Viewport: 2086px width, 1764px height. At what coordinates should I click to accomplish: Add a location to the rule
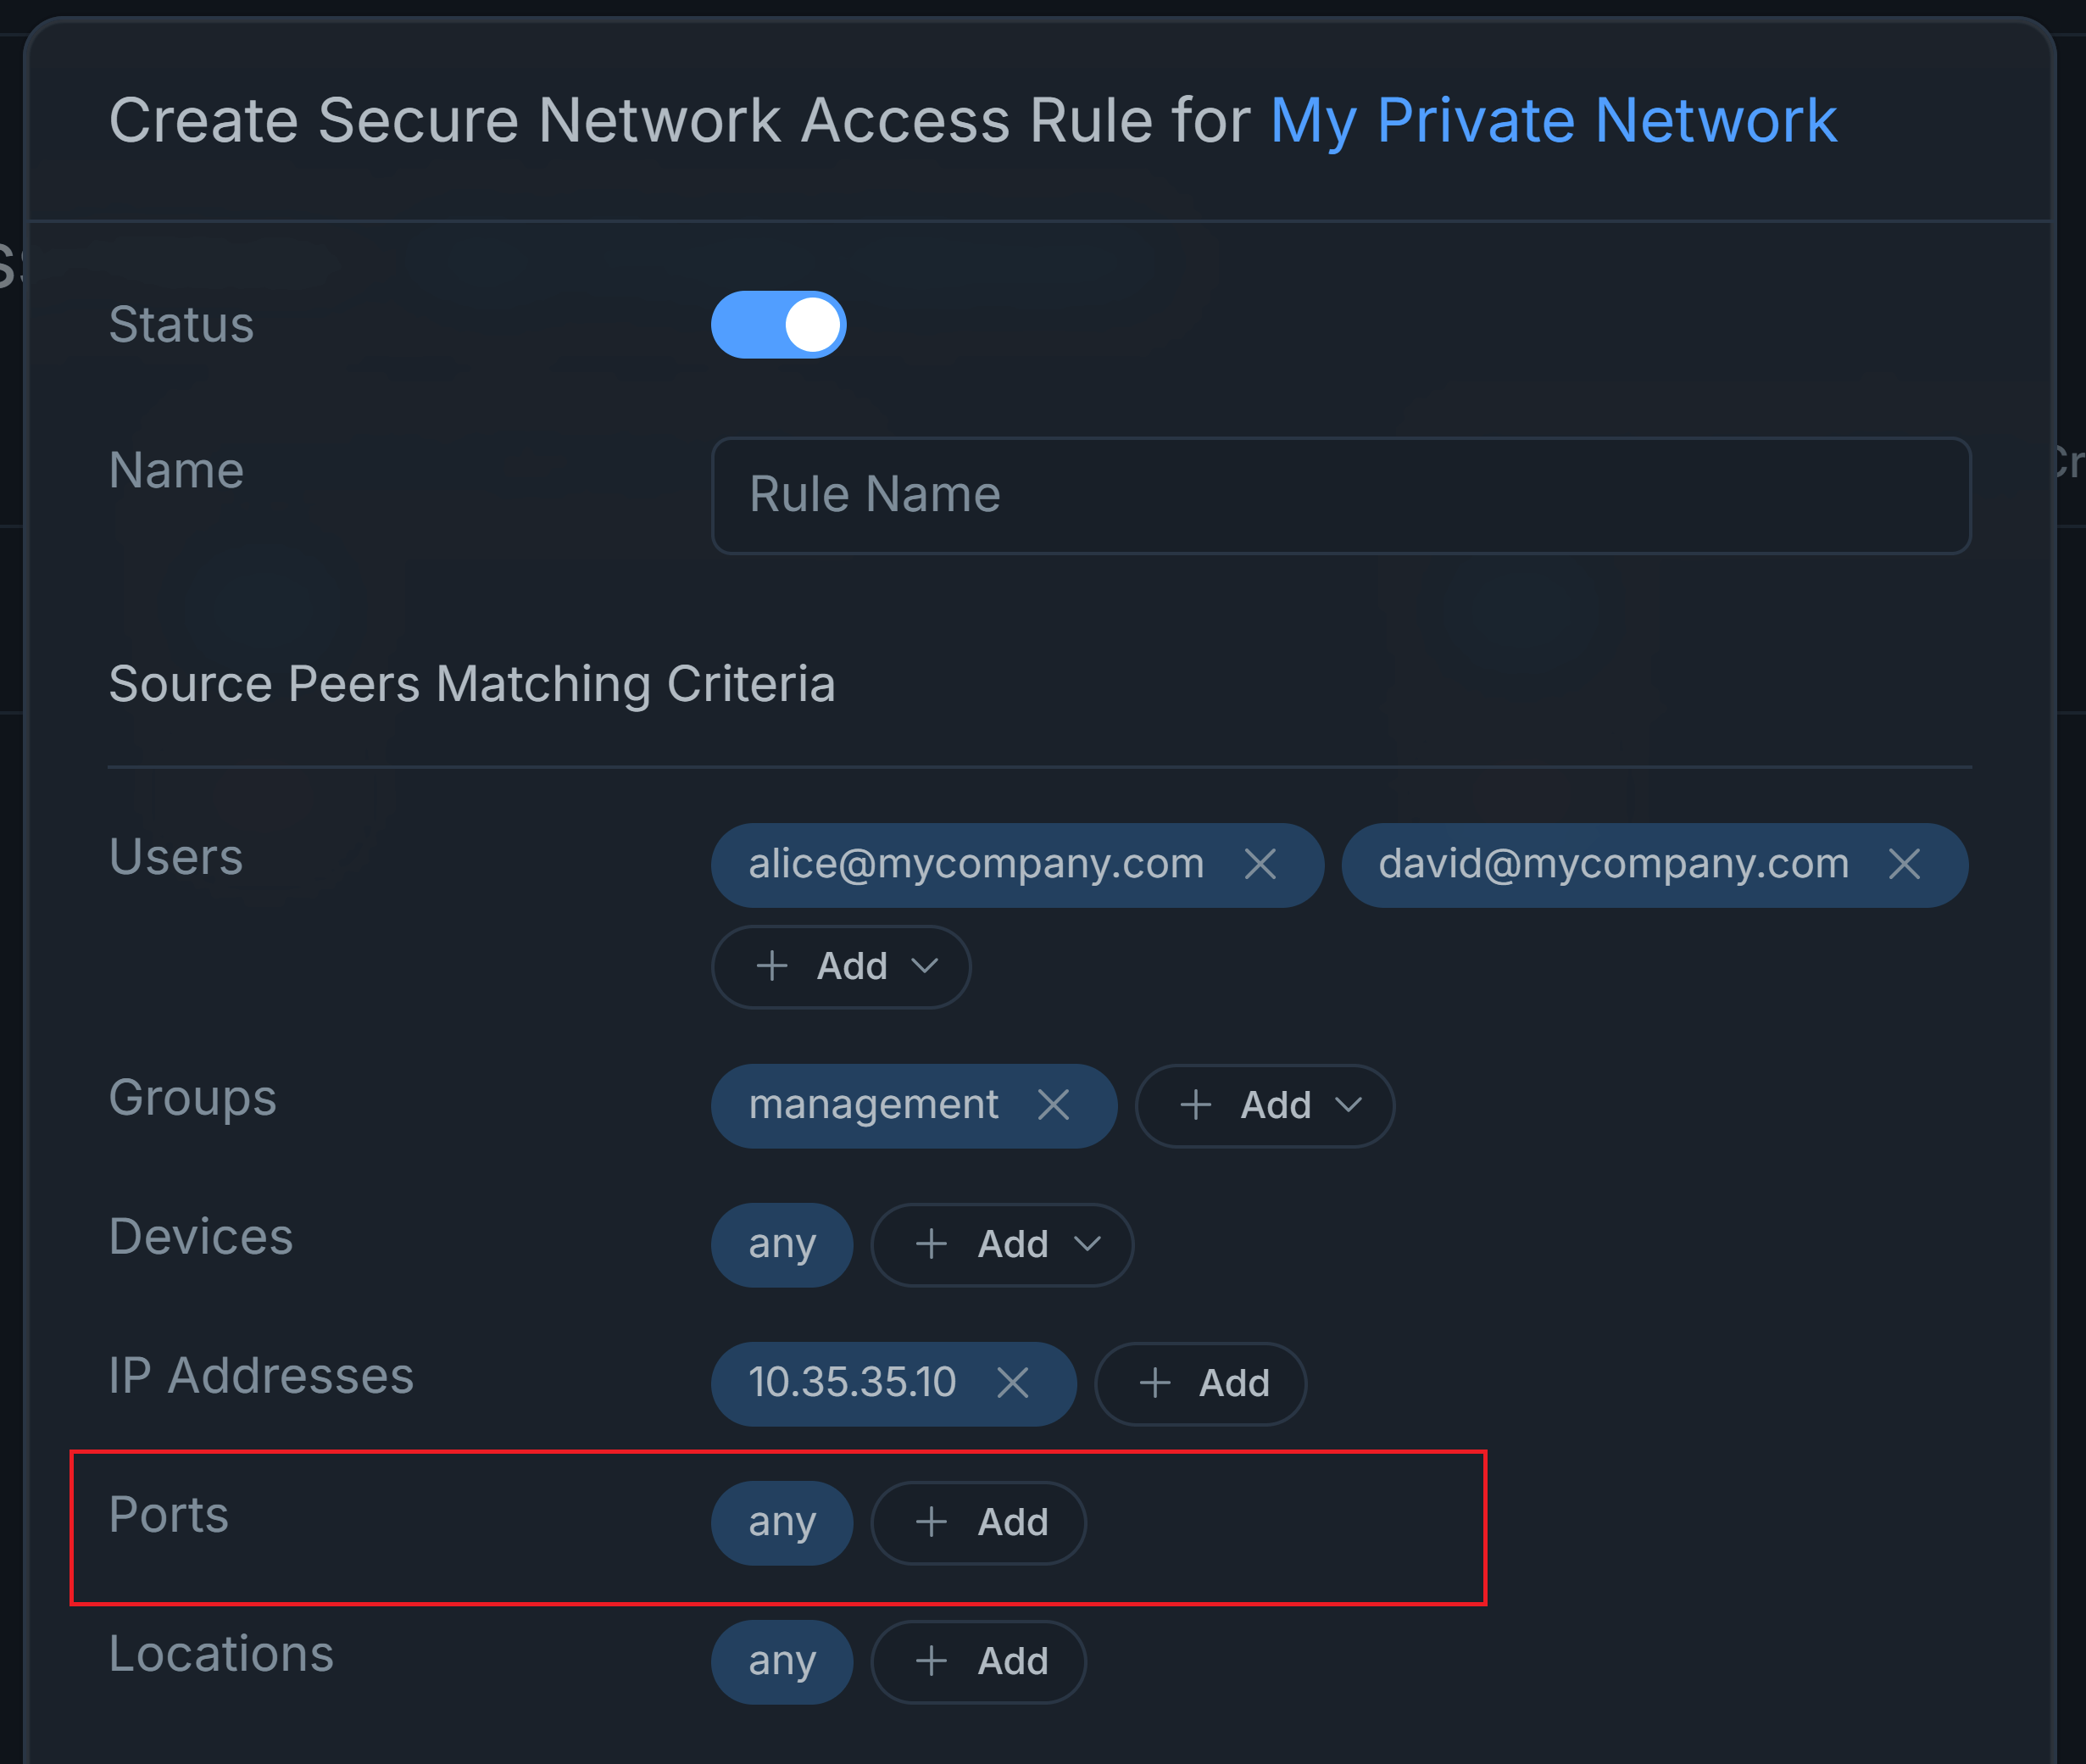(x=978, y=1661)
